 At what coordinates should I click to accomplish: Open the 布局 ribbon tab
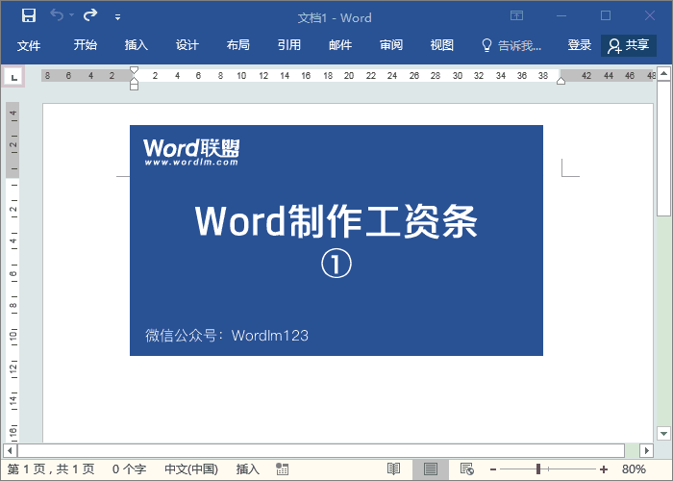(x=238, y=45)
